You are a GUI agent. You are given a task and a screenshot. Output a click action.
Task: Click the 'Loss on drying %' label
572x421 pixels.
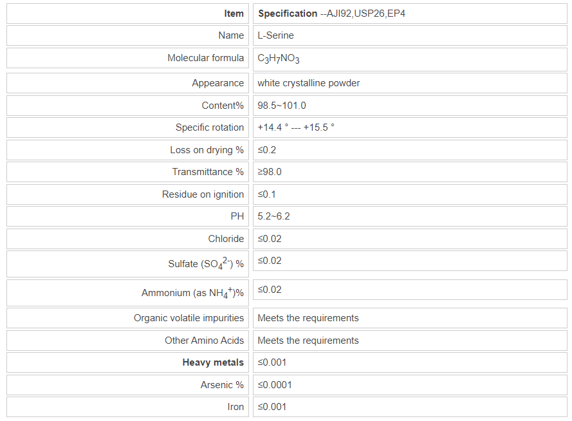(x=207, y=150)
